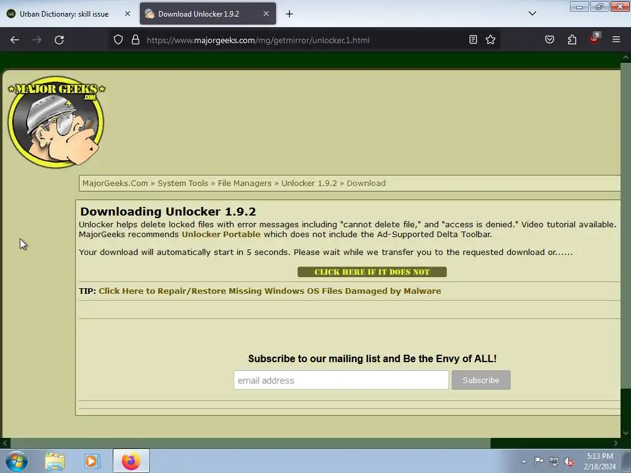Open a new tab with plus button
This screenshot has width=631, height=473.
pyautogui.click(x=290, y=14)
